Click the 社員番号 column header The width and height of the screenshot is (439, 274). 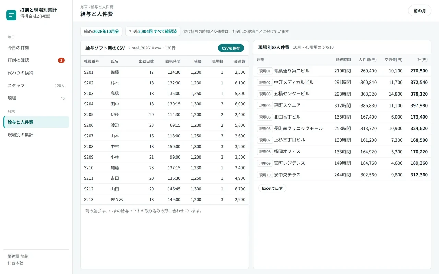coord(92,61)
